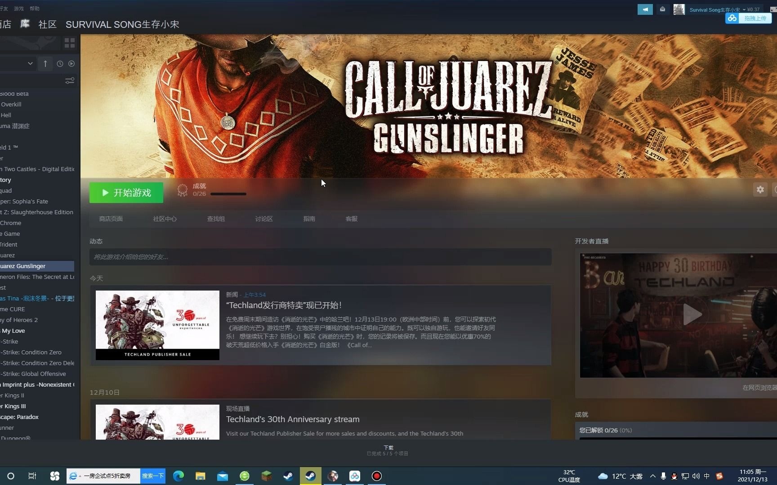Open the 下载 downloads status at bottom

pyautogui.click(x=388, y=450)
